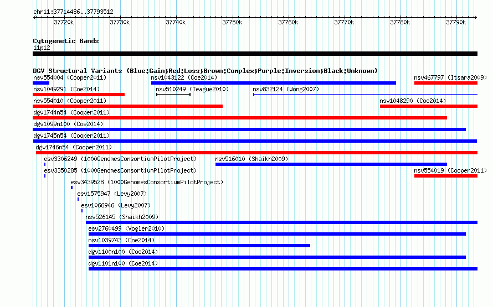
Task: Click the 37720k ruler tick label
Action: [64, 22]
